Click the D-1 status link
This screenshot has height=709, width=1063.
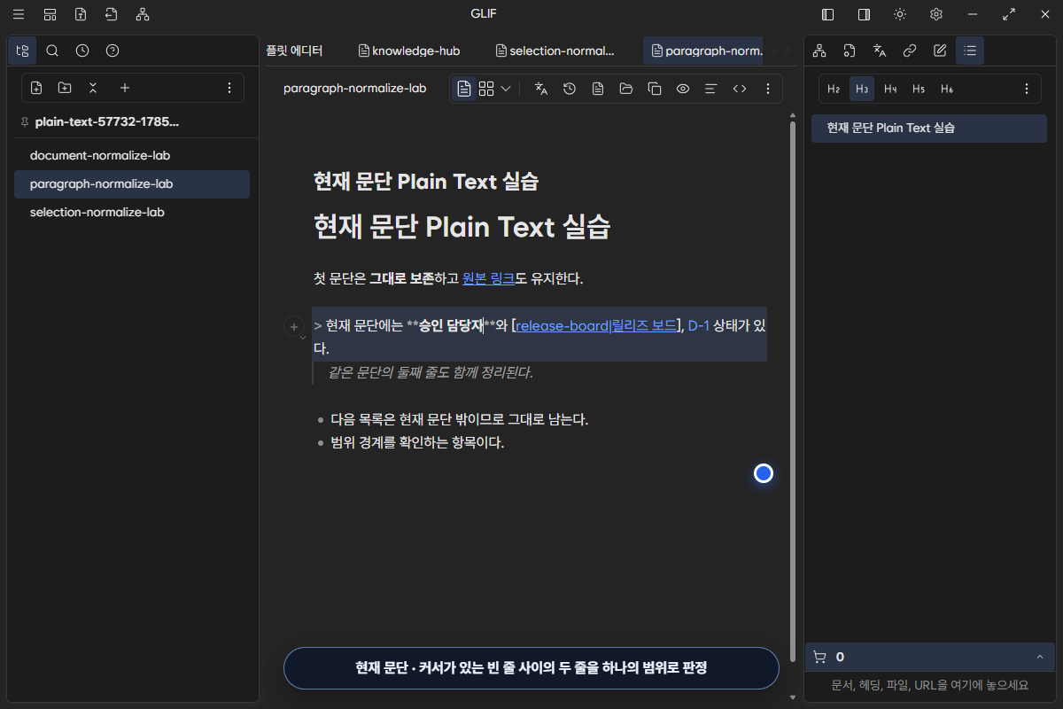pyautogui.click(x=699, y=325)
